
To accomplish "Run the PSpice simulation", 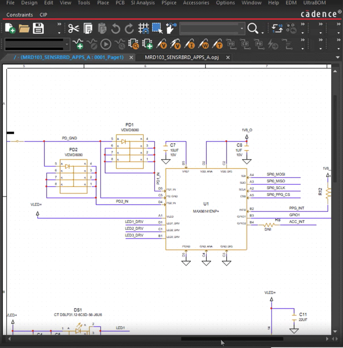I will pos(106,44).
